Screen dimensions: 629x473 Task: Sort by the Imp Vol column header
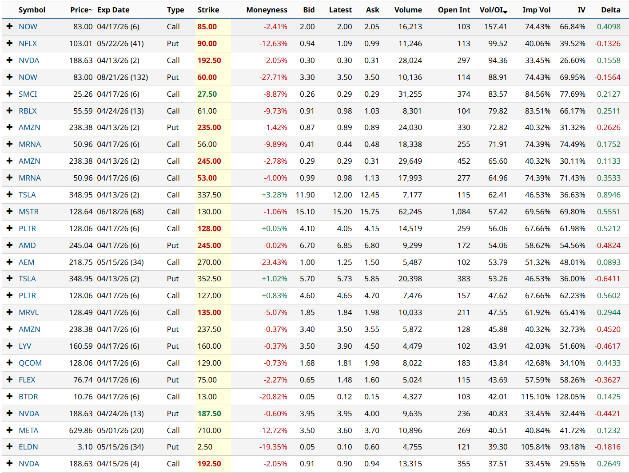pos(537,10)
